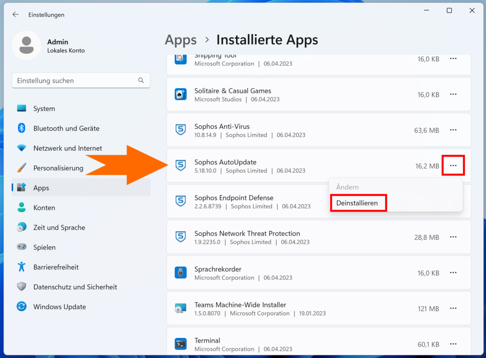Click the Sprachrekorder app name
This screenshot has width=486, height=358.
(218, 269)
